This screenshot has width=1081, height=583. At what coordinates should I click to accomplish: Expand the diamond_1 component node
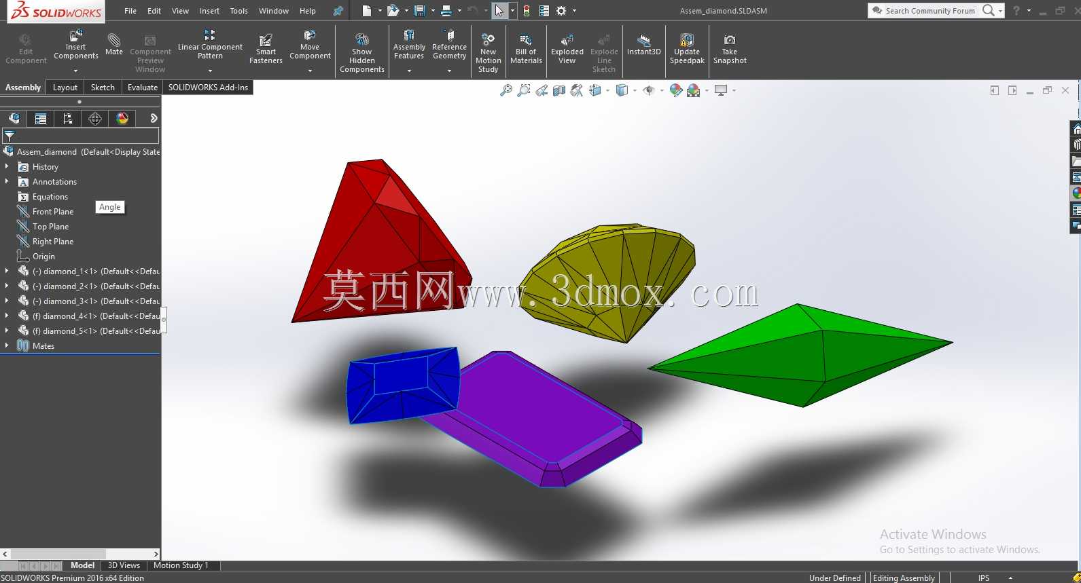[7, 271]
